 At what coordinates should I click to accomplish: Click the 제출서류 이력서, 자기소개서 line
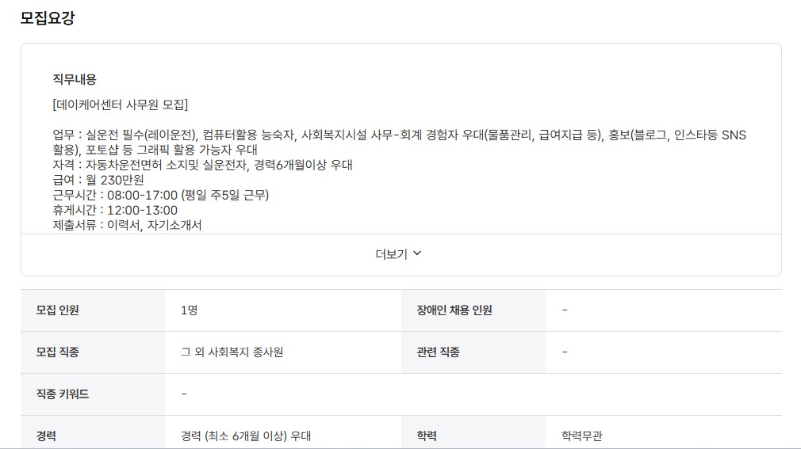[127, 225]
